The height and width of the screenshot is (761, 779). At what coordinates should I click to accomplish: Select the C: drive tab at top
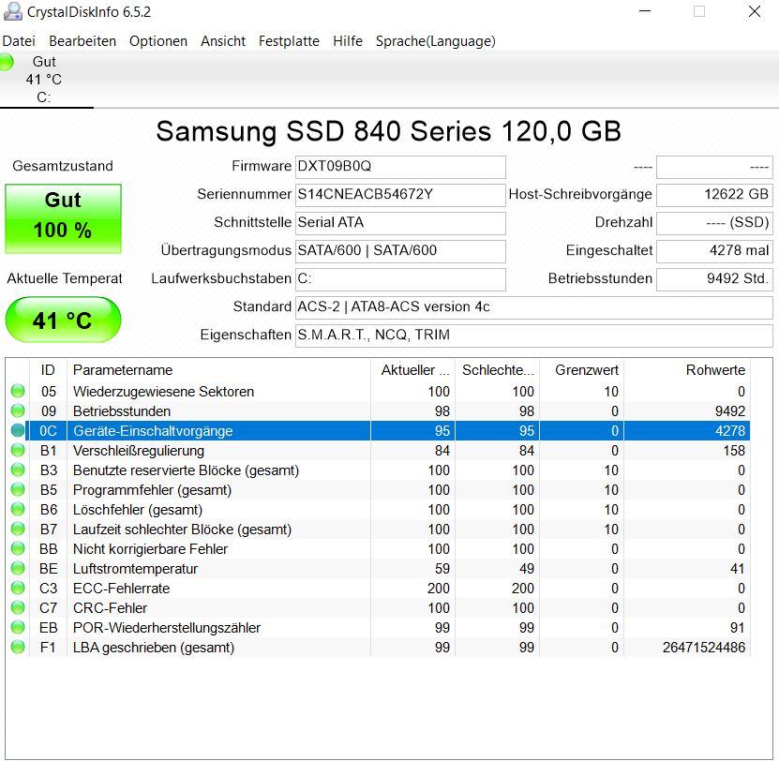tap(44, 80)
